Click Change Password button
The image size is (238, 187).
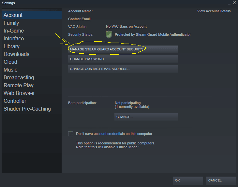123,59
